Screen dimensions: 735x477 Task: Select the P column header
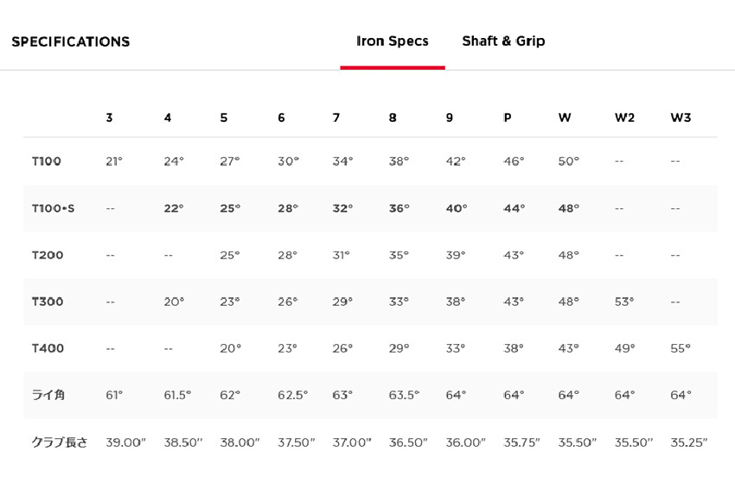pos(508,118)
